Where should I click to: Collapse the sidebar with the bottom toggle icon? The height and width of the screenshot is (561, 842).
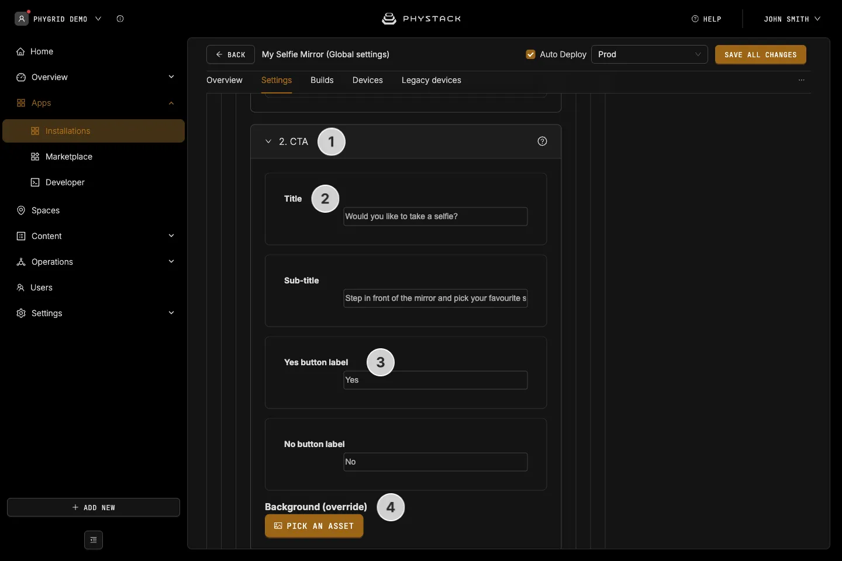coord(94,540)
